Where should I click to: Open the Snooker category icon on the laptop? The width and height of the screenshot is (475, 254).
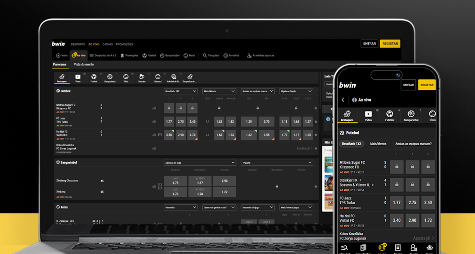pos(142,78)
